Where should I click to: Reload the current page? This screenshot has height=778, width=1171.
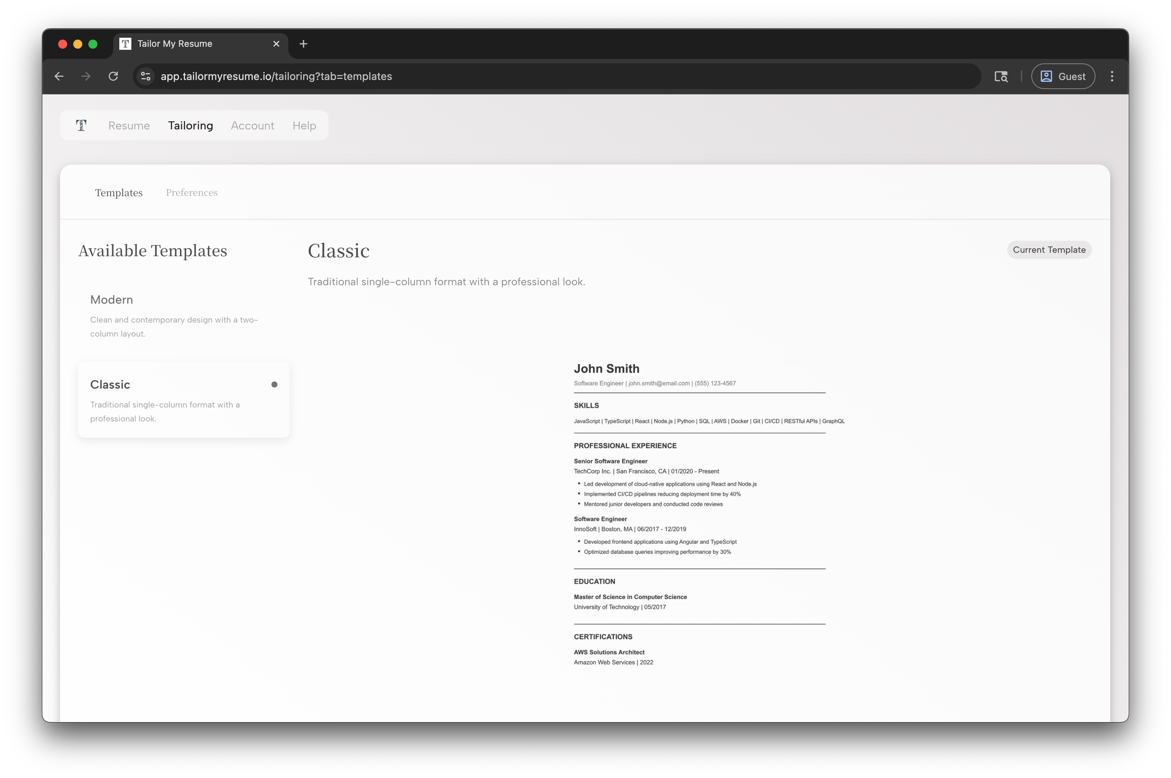coord(113,76)
